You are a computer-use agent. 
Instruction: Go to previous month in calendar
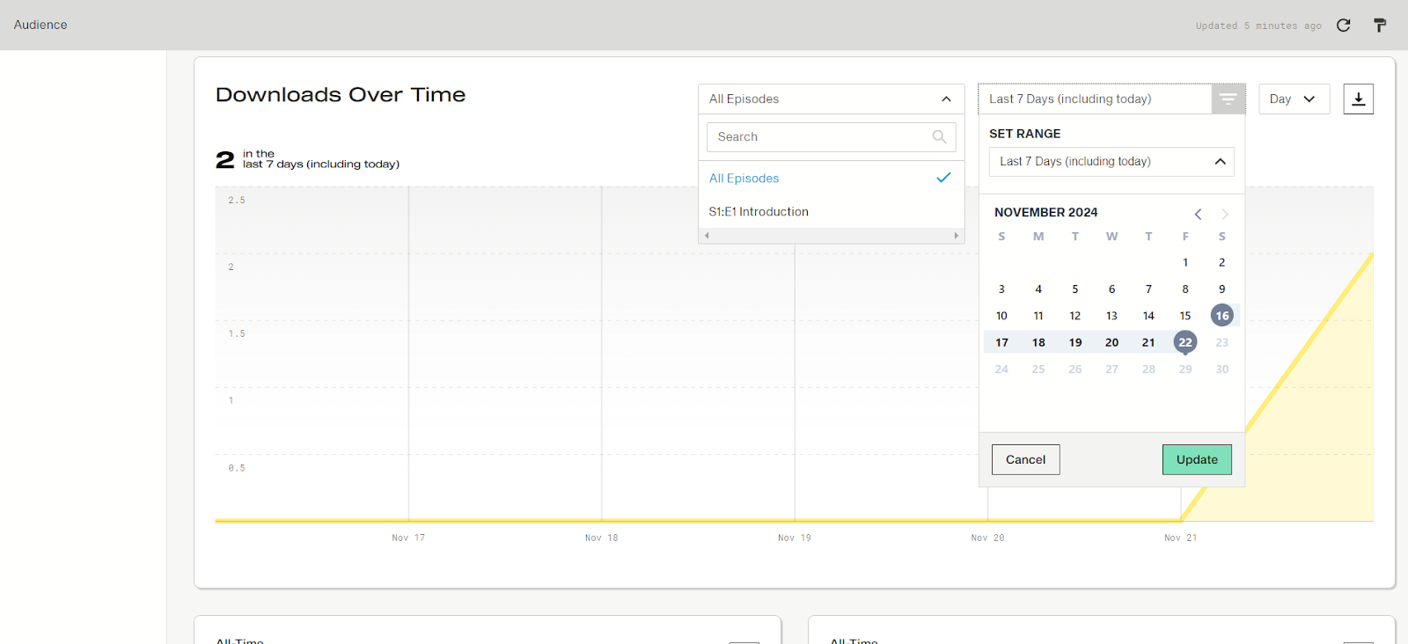(x=1198, y=214)
